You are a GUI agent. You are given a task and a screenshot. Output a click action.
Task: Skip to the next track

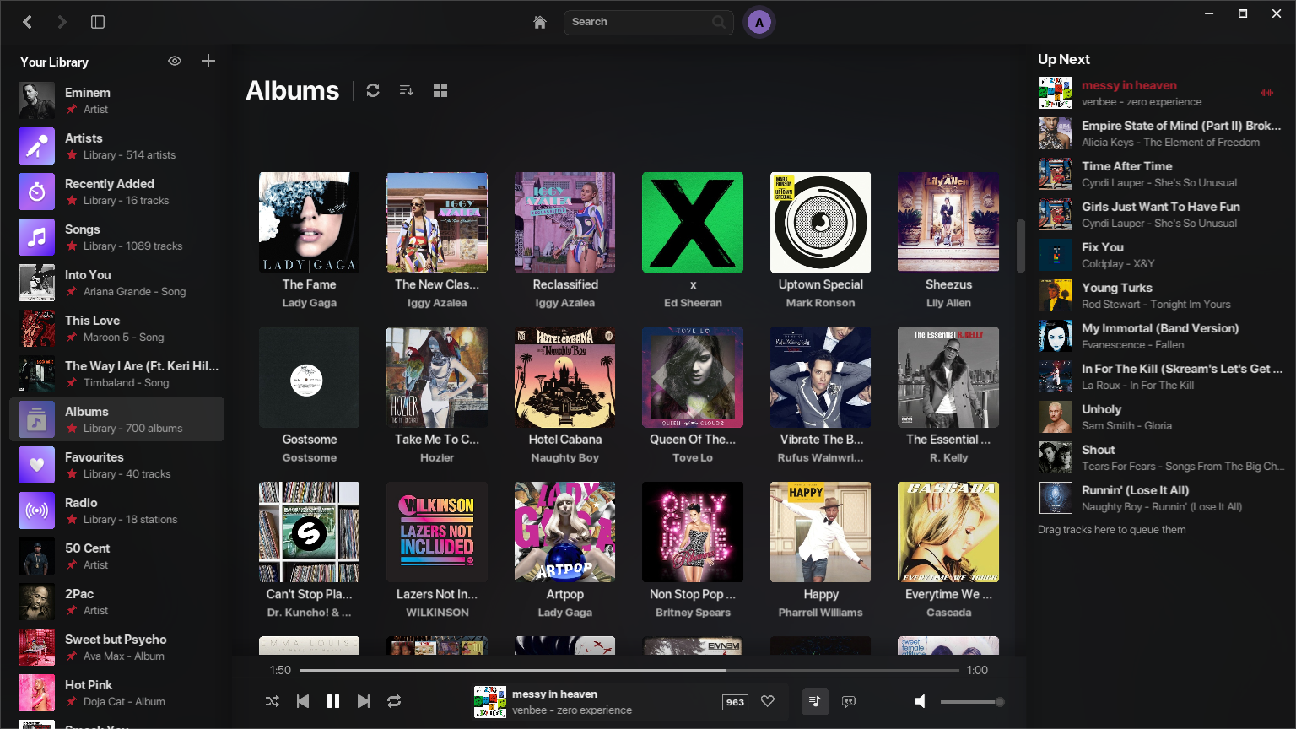364,701
